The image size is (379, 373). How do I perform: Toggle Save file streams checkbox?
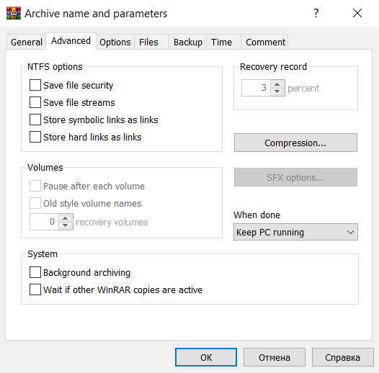coord(35,102)
